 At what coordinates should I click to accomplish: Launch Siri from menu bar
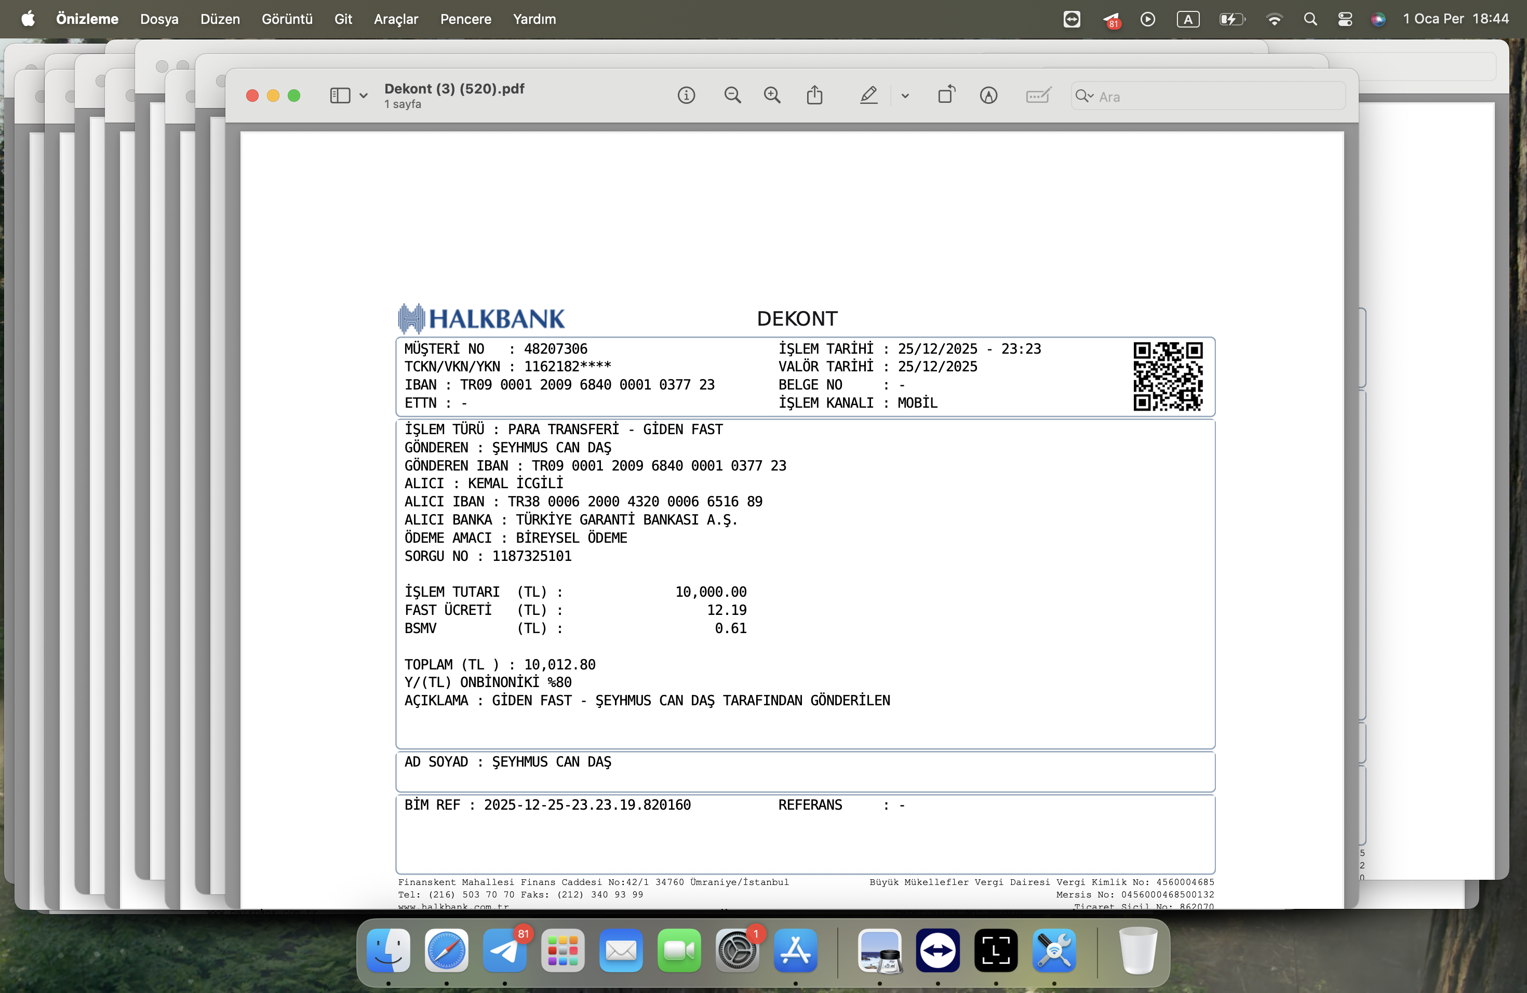coord(1378,19)
